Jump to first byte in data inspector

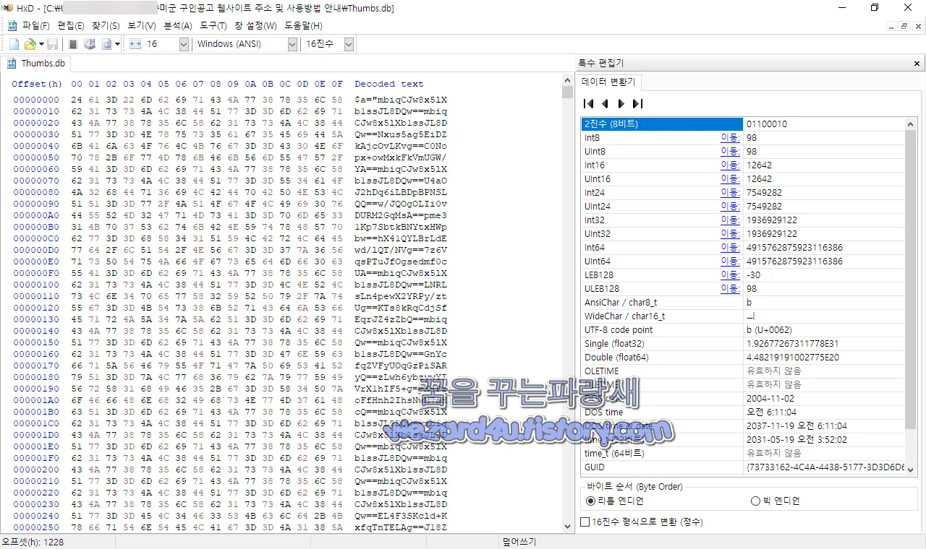pyautogui.click(x=589, y=103)
